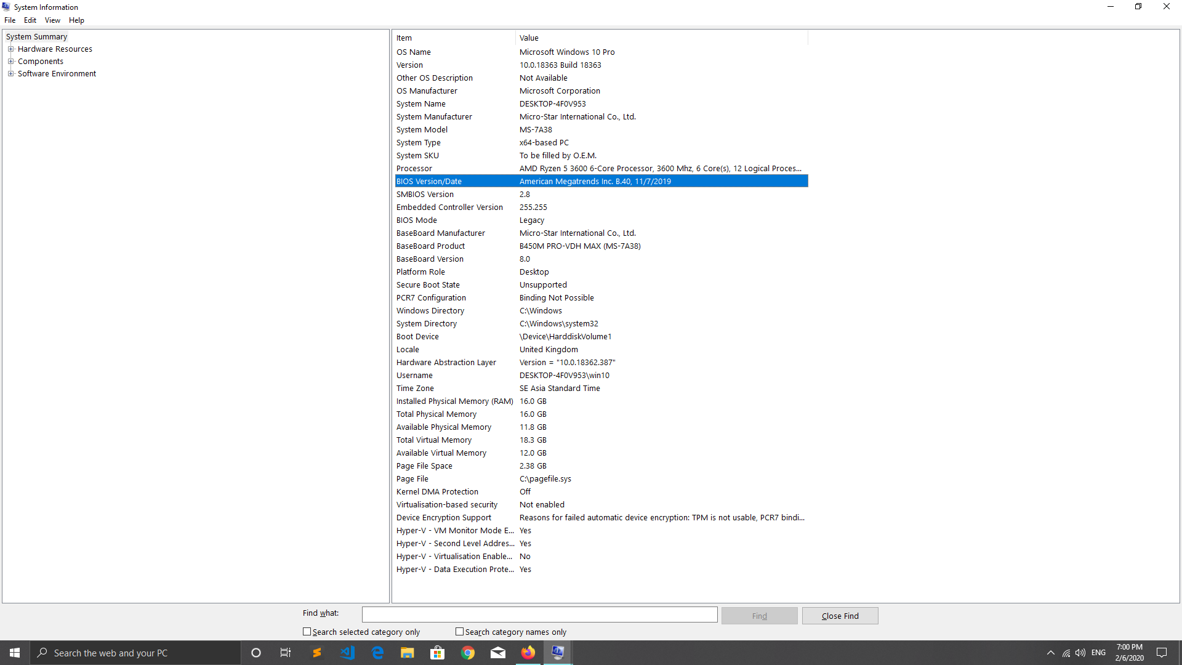This screenshot has height=665, width=1182.
Task: Click the ENG language indicator
Action: tap(1099, 653)
